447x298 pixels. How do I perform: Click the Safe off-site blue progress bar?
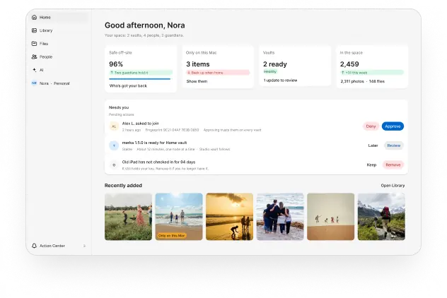tap(140, 79)
